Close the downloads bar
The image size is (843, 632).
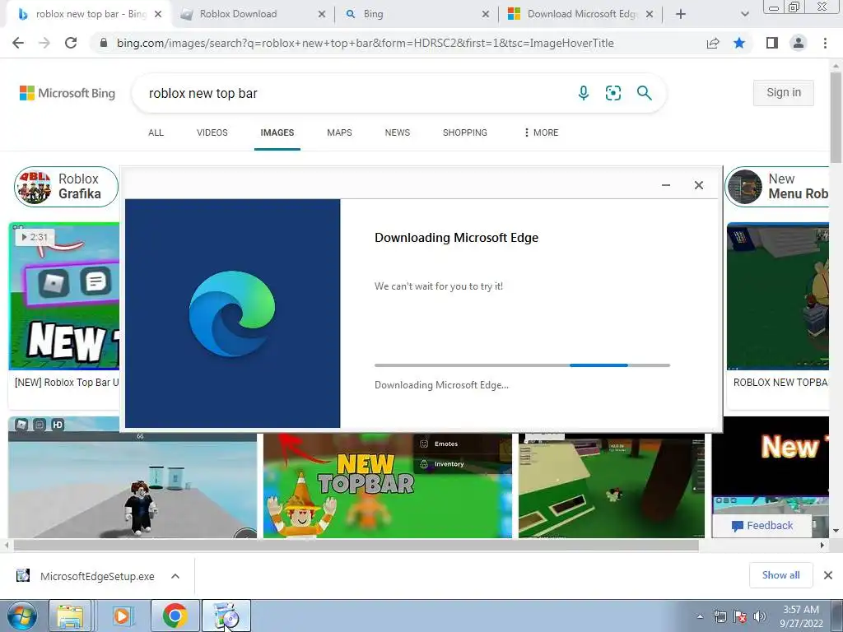[828, 575]
